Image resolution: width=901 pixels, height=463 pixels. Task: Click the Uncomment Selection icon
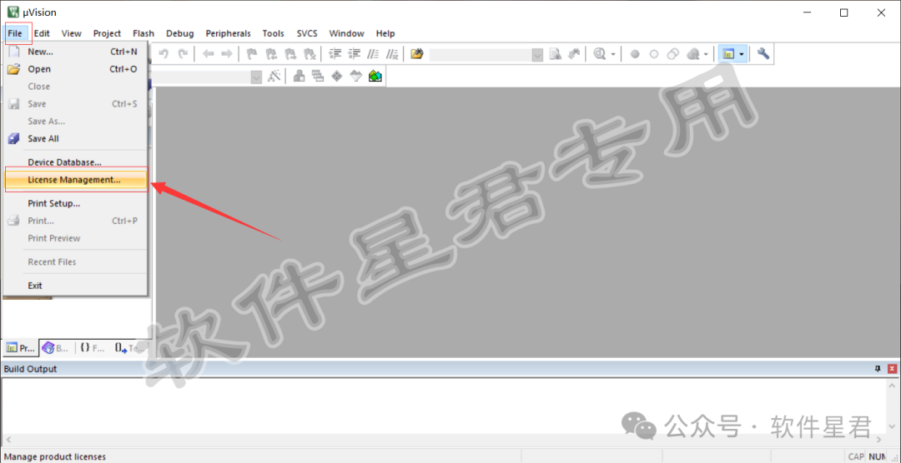pyautogui.click(x=392, y=54)
